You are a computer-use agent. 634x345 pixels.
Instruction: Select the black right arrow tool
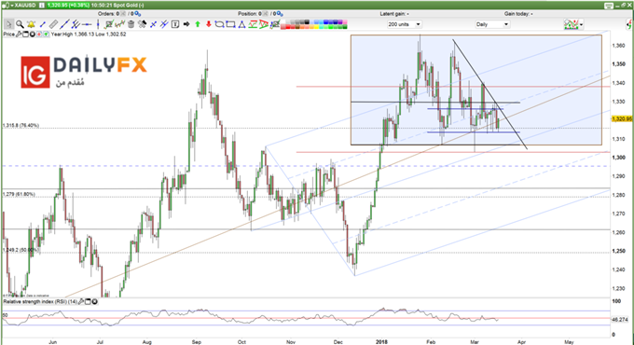[186, 24]
